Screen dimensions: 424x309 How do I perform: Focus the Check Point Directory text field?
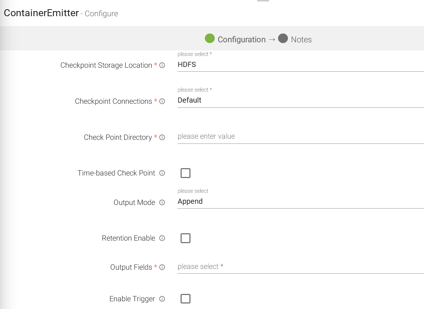300,136
